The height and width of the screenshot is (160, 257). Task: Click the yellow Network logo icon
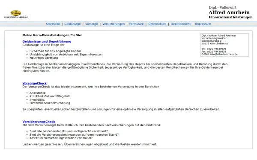[x=16, y=13]
